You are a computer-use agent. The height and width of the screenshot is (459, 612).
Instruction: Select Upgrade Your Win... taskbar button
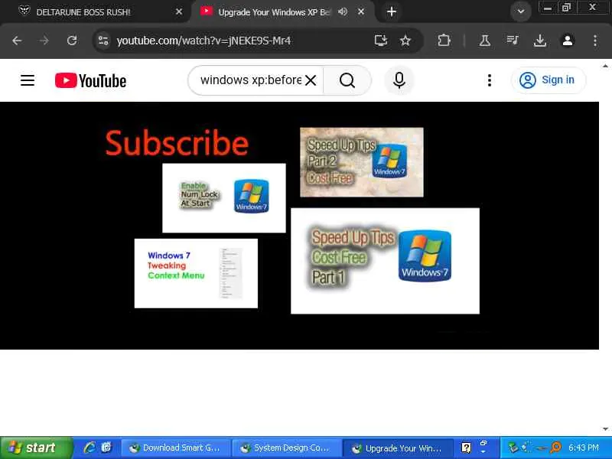[x=397, y=448]
